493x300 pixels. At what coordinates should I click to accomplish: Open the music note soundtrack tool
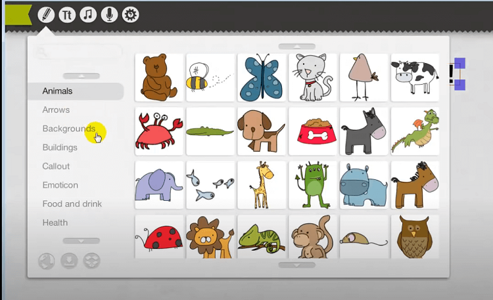pos(88,14)
